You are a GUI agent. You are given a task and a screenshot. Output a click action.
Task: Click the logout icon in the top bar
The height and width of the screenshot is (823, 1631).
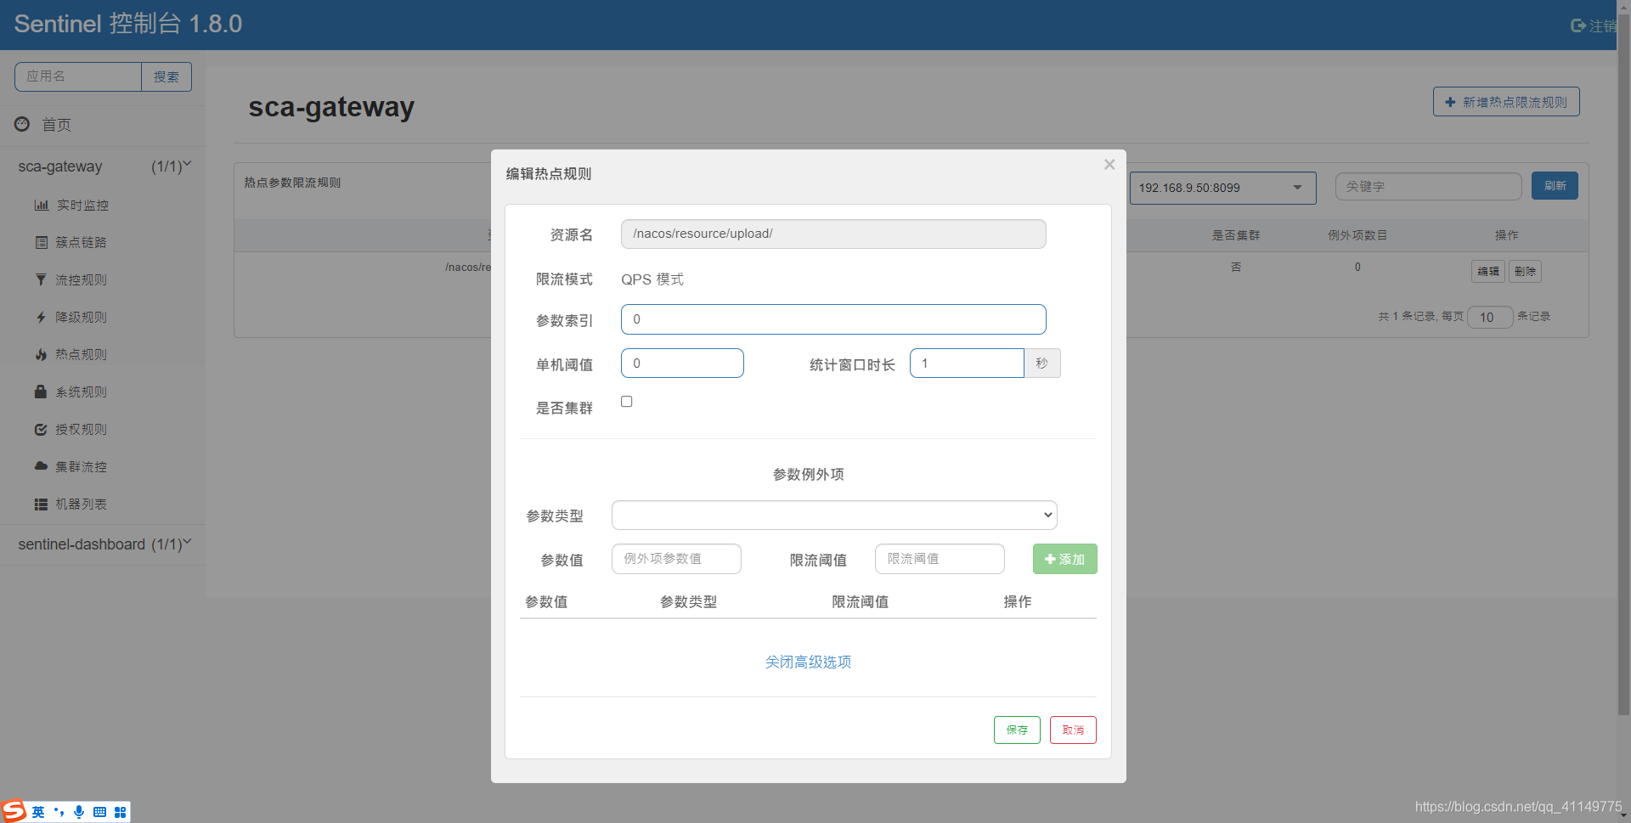[1578, 25]
